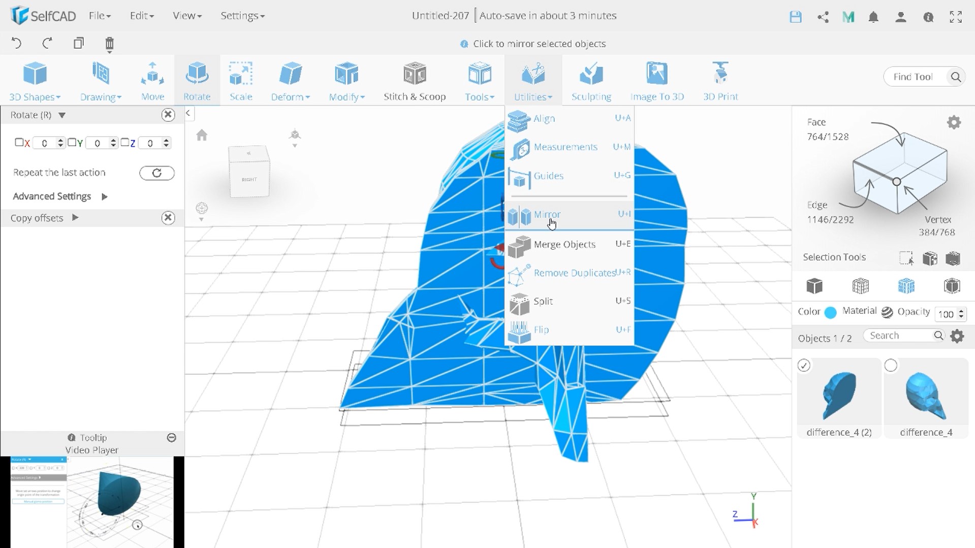Click the home view icon
The image size is (975, 548).
pyautogui.click(x=202, y=135)
